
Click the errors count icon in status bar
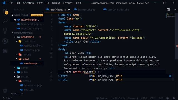(4, 98)
